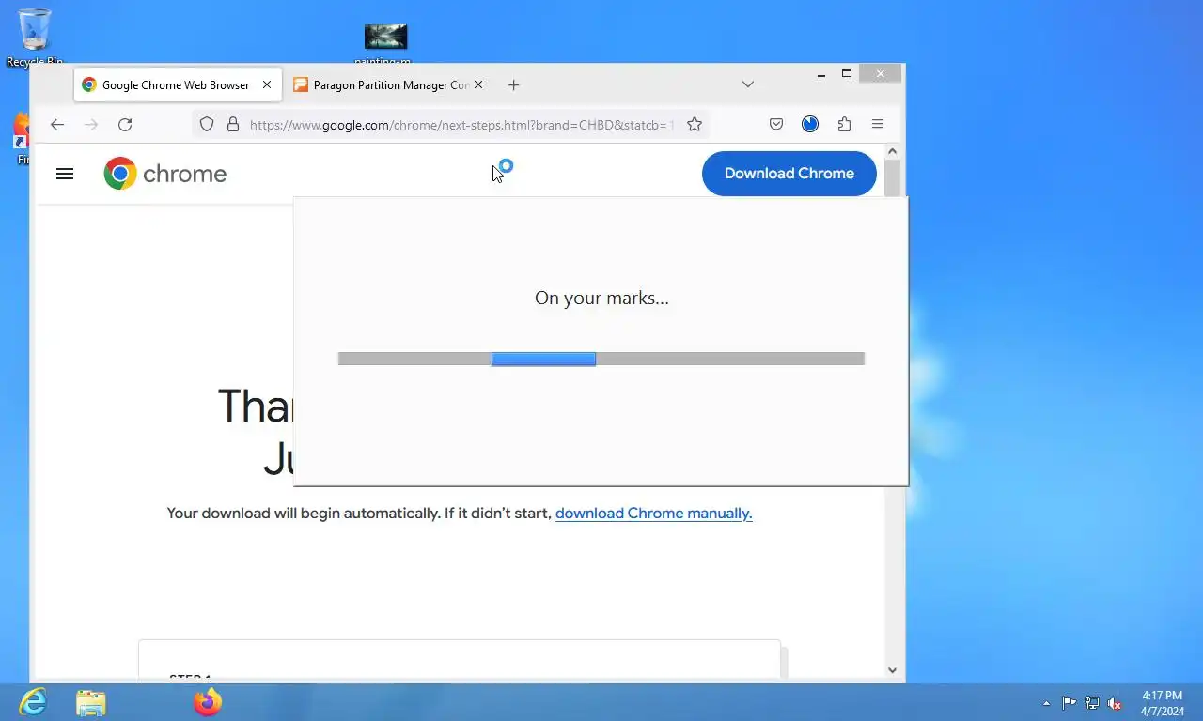Close the Paragon Partition Manager tab
The image size is (1203, 721).
point(478,84)
